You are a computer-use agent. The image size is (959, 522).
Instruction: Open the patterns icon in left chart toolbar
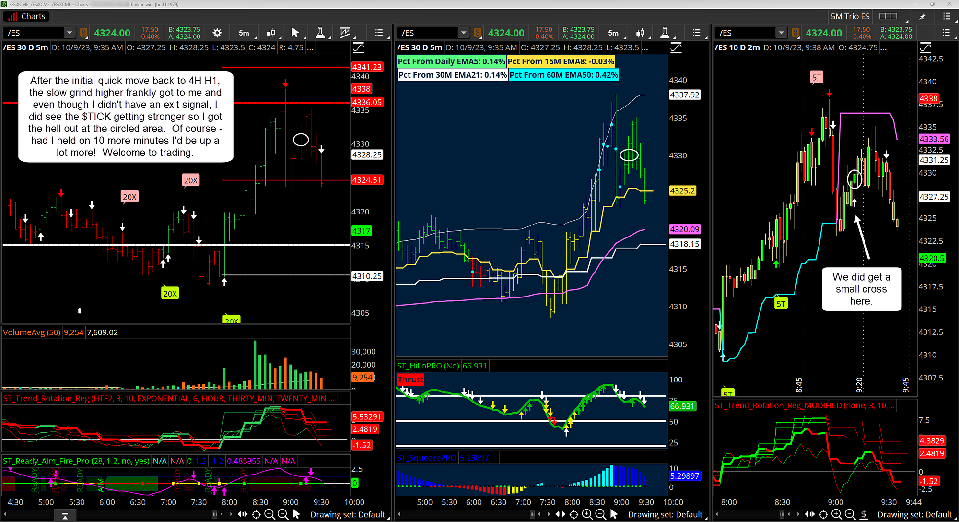pyautogui.click(x=345, y=33)
